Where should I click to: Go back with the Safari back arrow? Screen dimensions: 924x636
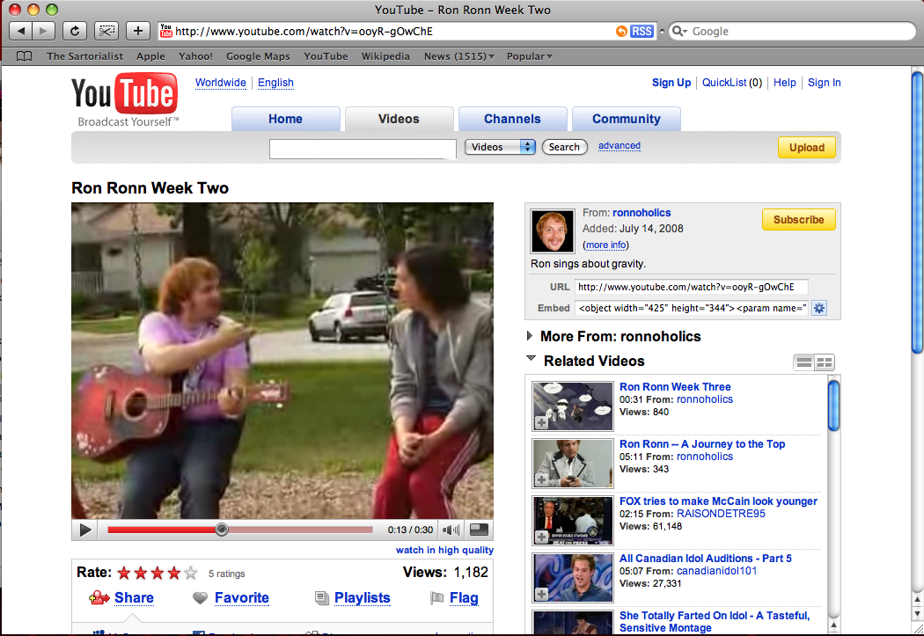(22, 31)
